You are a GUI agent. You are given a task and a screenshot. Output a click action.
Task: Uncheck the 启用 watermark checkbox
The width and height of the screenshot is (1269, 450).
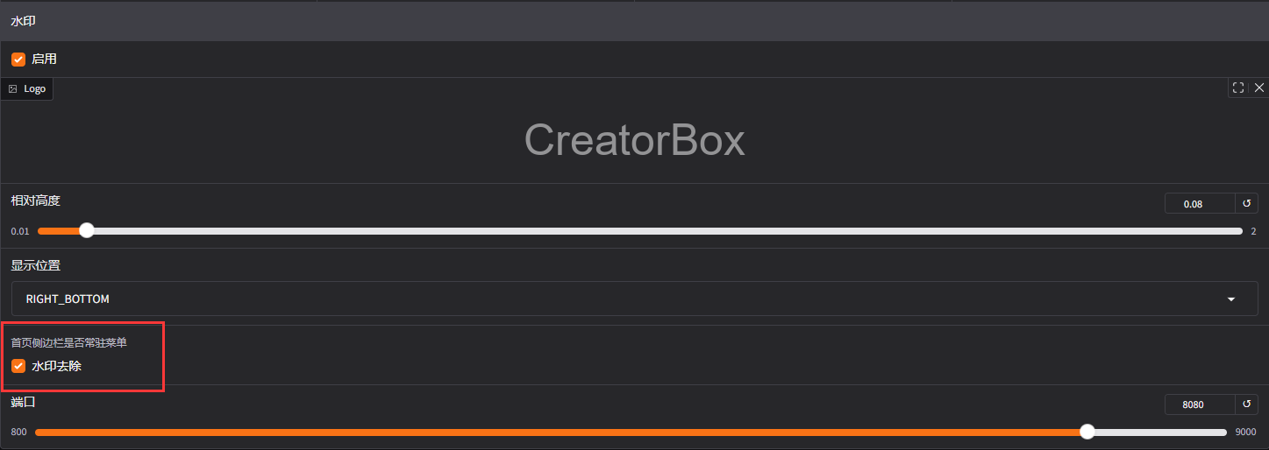click(x=18, y=60)
